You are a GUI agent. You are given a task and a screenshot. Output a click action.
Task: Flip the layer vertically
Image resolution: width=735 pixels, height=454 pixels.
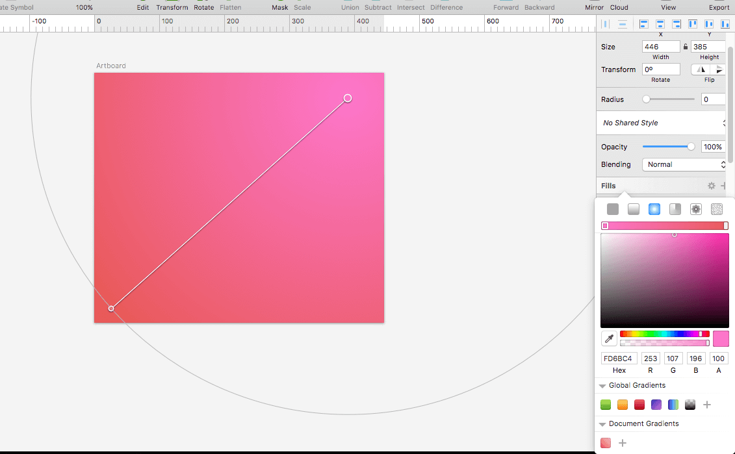(719, 69)
